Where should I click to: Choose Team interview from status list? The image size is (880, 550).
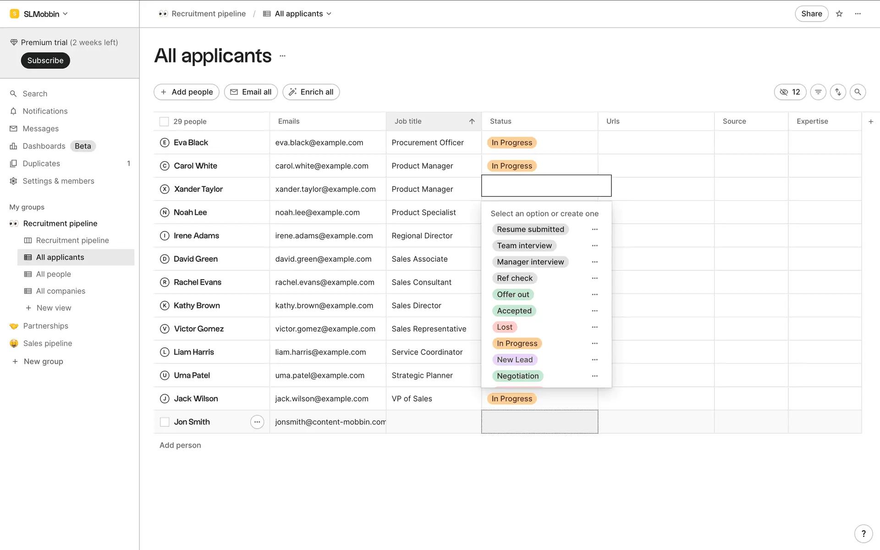(x=524, y=246)
